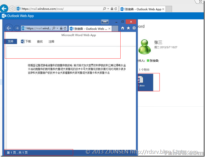Click 下载 to download the document
The width and height of the screenshot is (205, 157).
pyautogui.click(x=26, y=42)
